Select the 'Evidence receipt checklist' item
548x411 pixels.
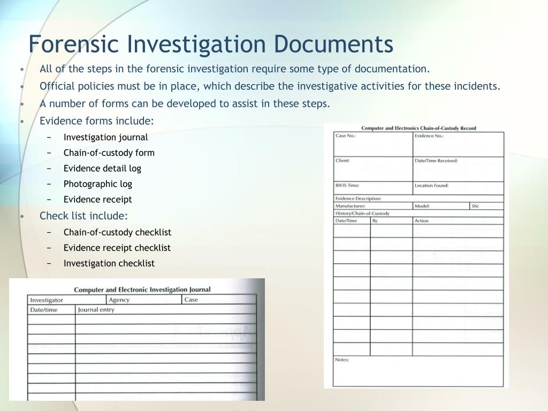click(117, 248)
